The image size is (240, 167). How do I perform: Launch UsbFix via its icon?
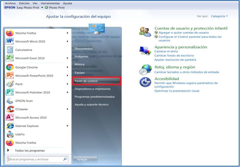10,134
